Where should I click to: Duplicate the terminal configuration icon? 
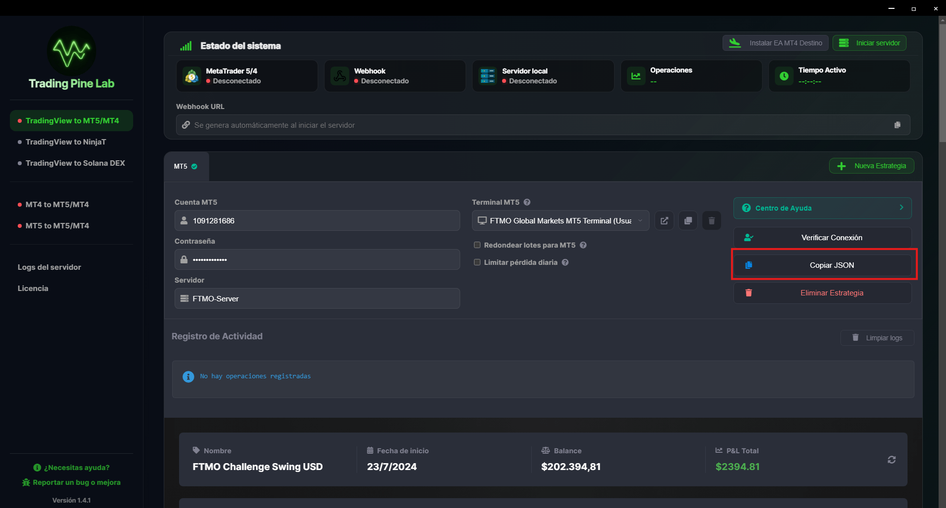(x=688, y=220)
